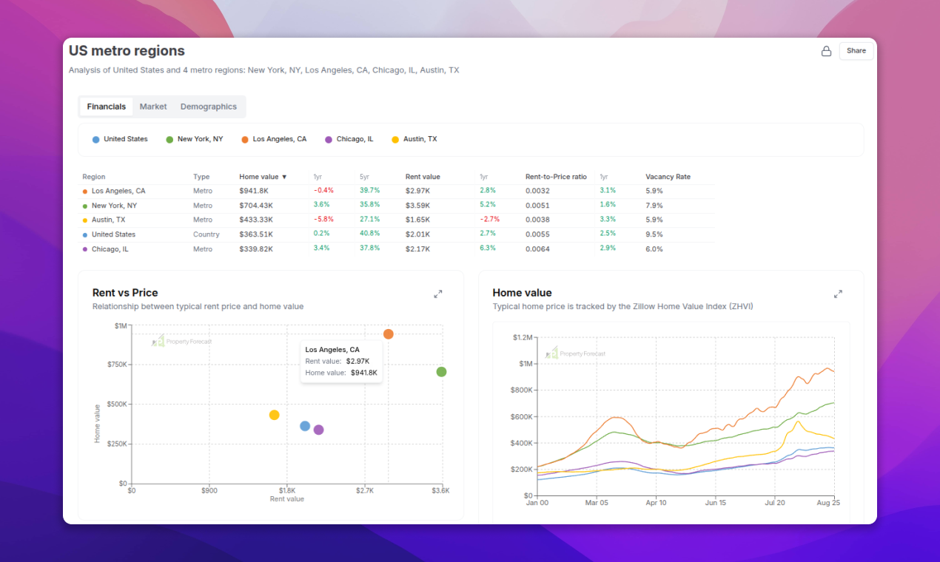Click Austin, TX yellow legend color dot
This screenshot has width=940, height=562.
395,140
